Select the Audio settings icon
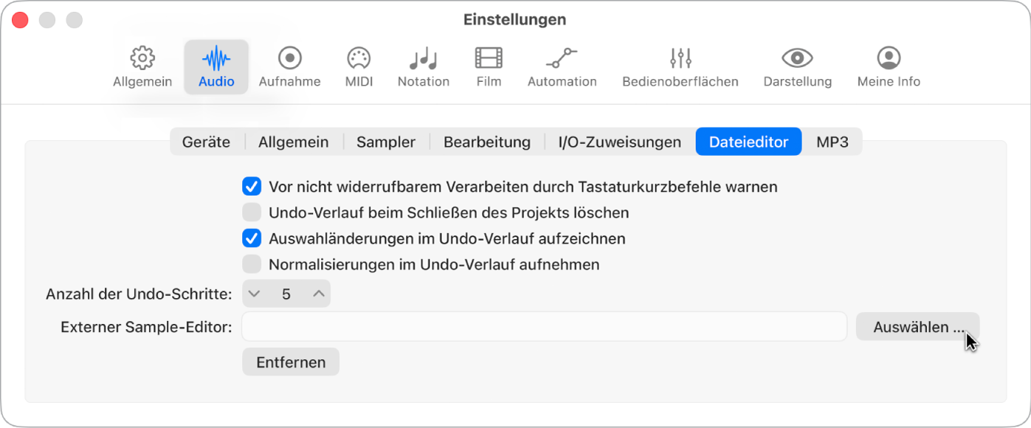 coord(215,66)
